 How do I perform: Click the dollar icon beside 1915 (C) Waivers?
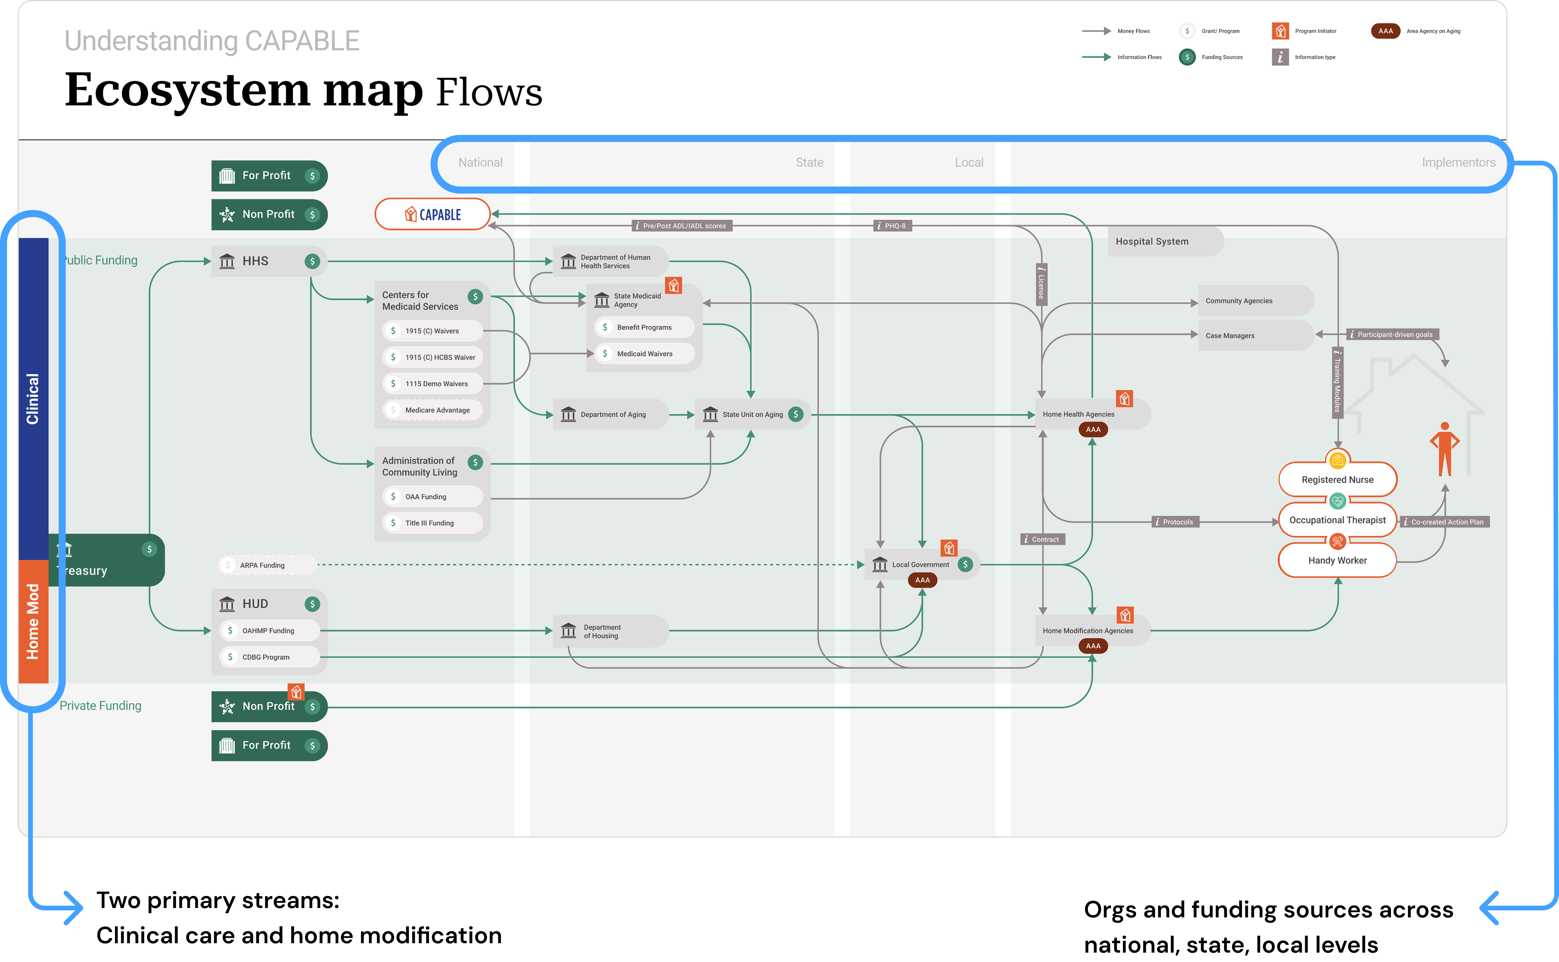click(x=393, y=331)
